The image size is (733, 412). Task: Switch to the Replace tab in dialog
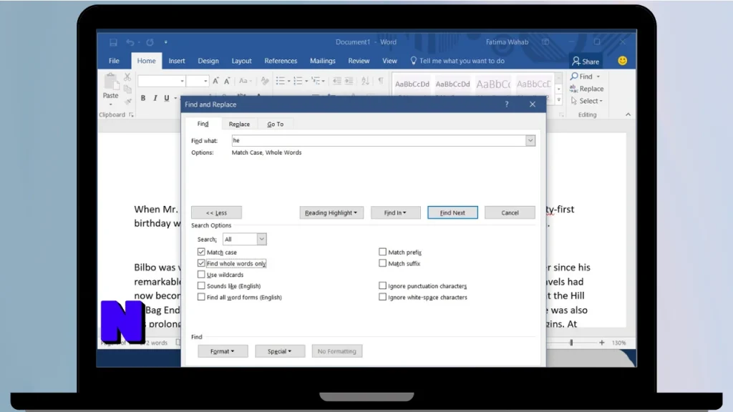[239, 124]
